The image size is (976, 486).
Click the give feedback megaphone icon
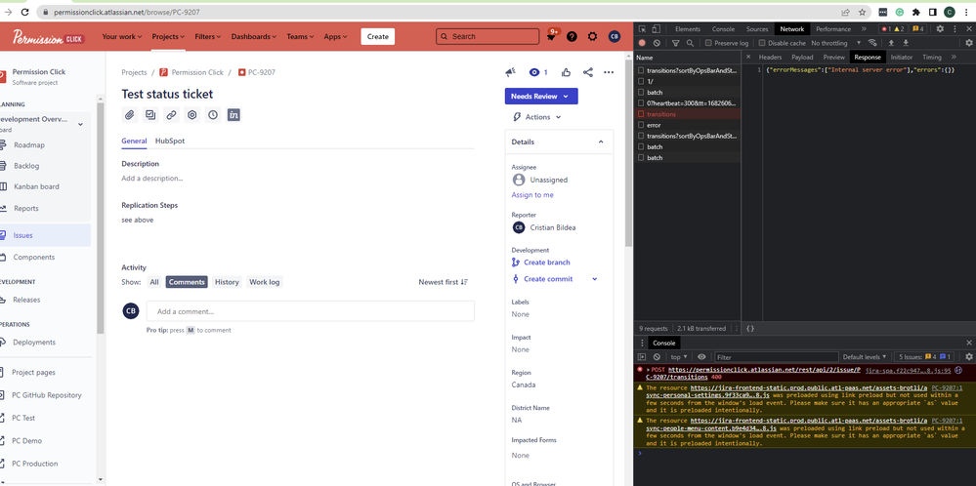510,72
